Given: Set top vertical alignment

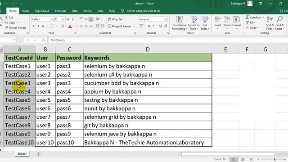Looking at the screenshot, I should 81,19.
